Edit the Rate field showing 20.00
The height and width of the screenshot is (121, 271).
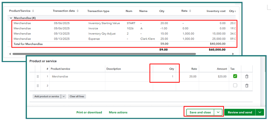(x=187, y=77)
